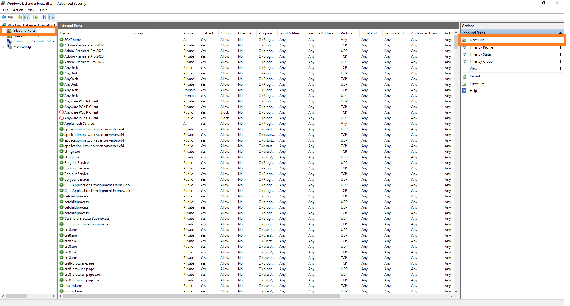Image resolution: width=570 pixels, height=306 pixels.
Task: Sort rules by the Name column header
Action: 95,33
